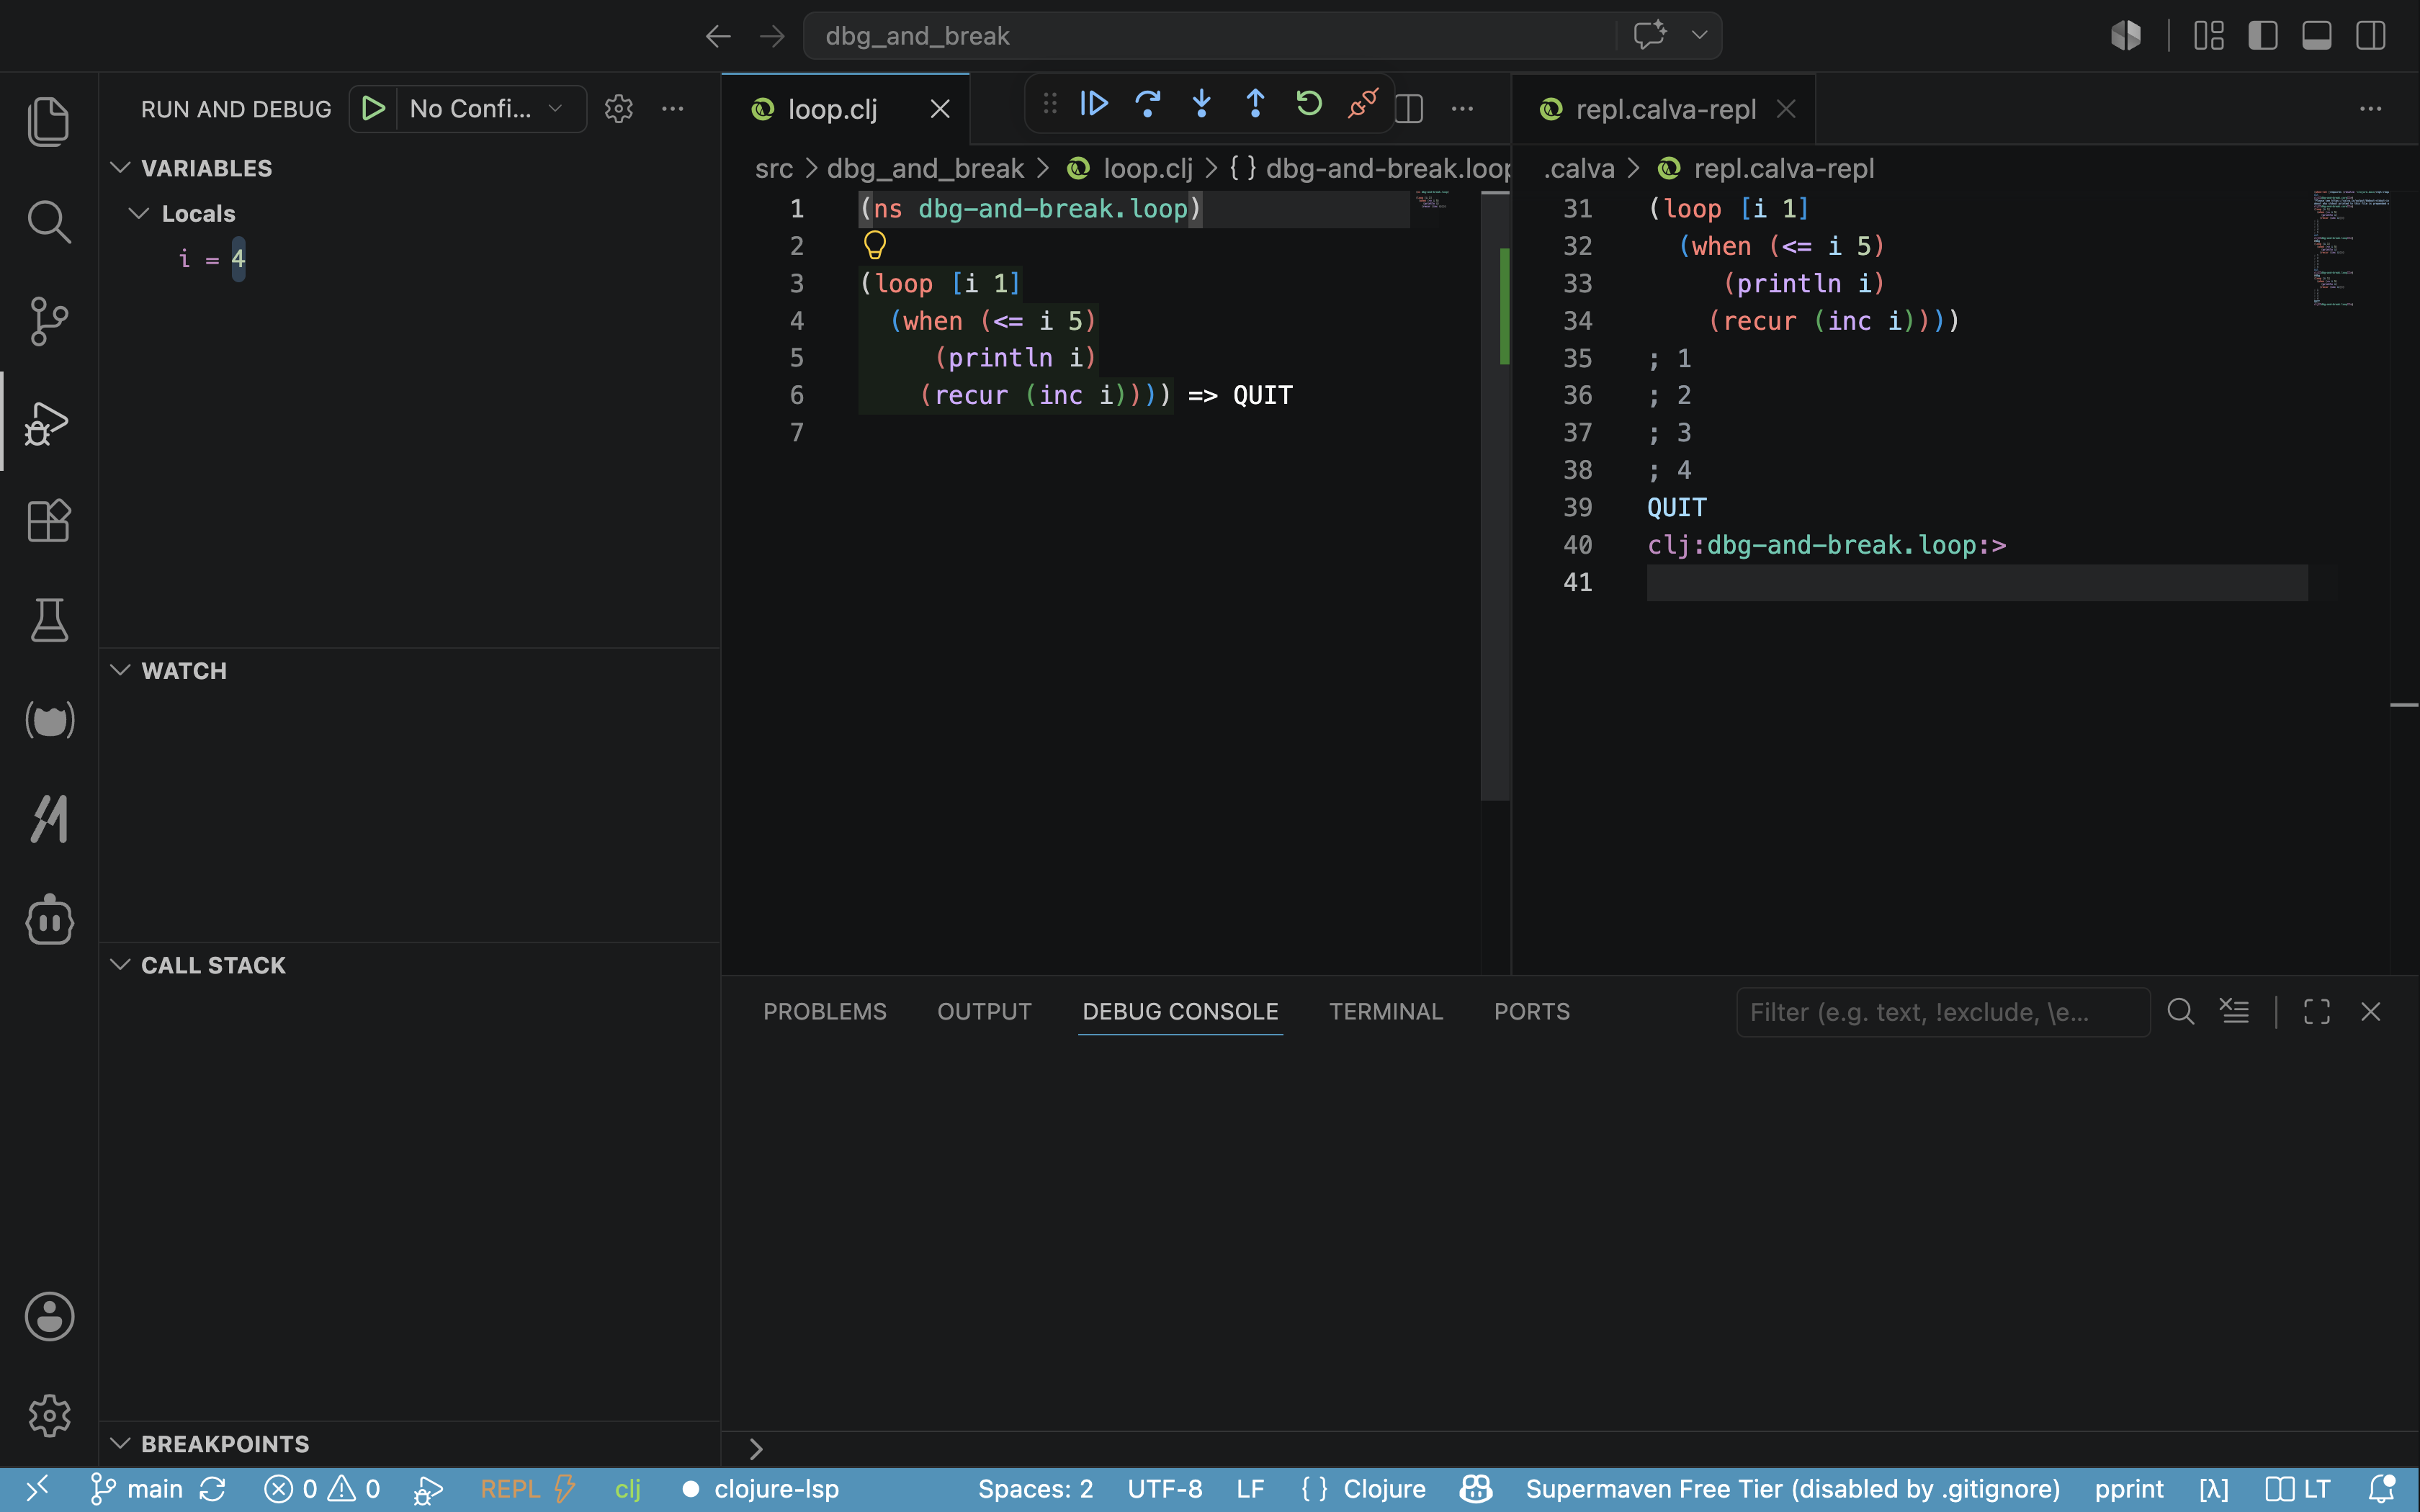2420x1512 pixels.
Task: Open the TERMINAL panel tab
Action: coord(1386,1011)
